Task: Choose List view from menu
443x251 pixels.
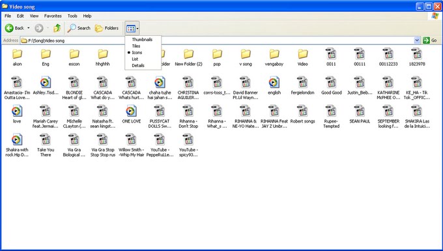Action: click(x=135, y=59)
